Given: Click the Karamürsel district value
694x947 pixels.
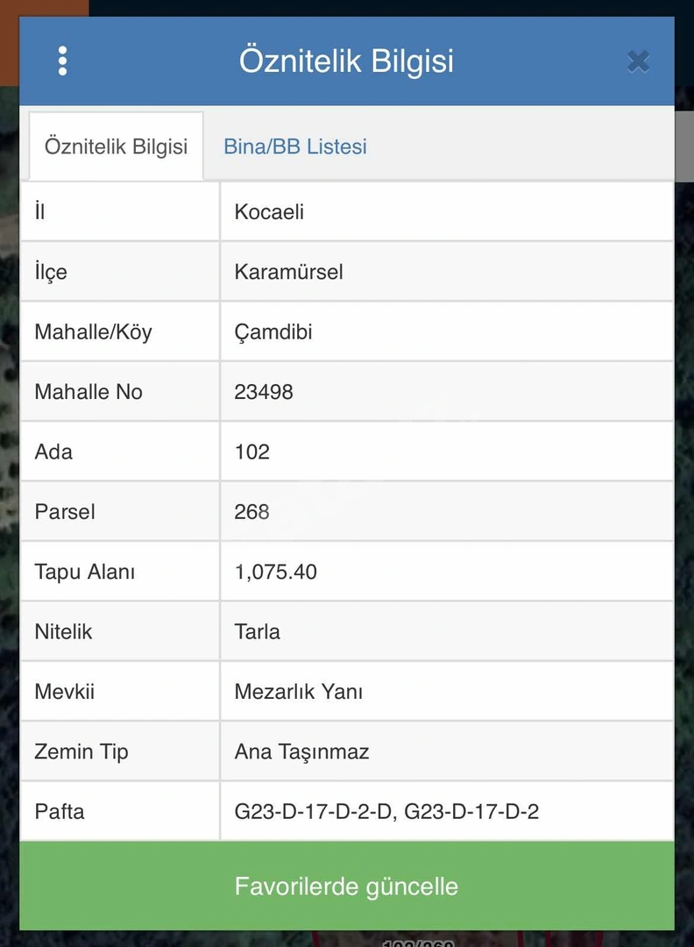Looking at the screenshot, I should click(288, 272).
